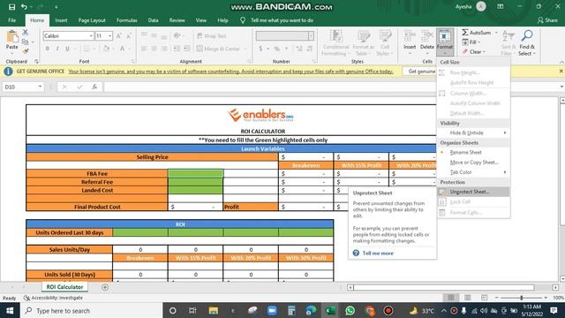Image resolution: width=565 pixels, height=318 pixels.
Task: Switch to Page Break Preview icon
Action: [x=484, y=298]
